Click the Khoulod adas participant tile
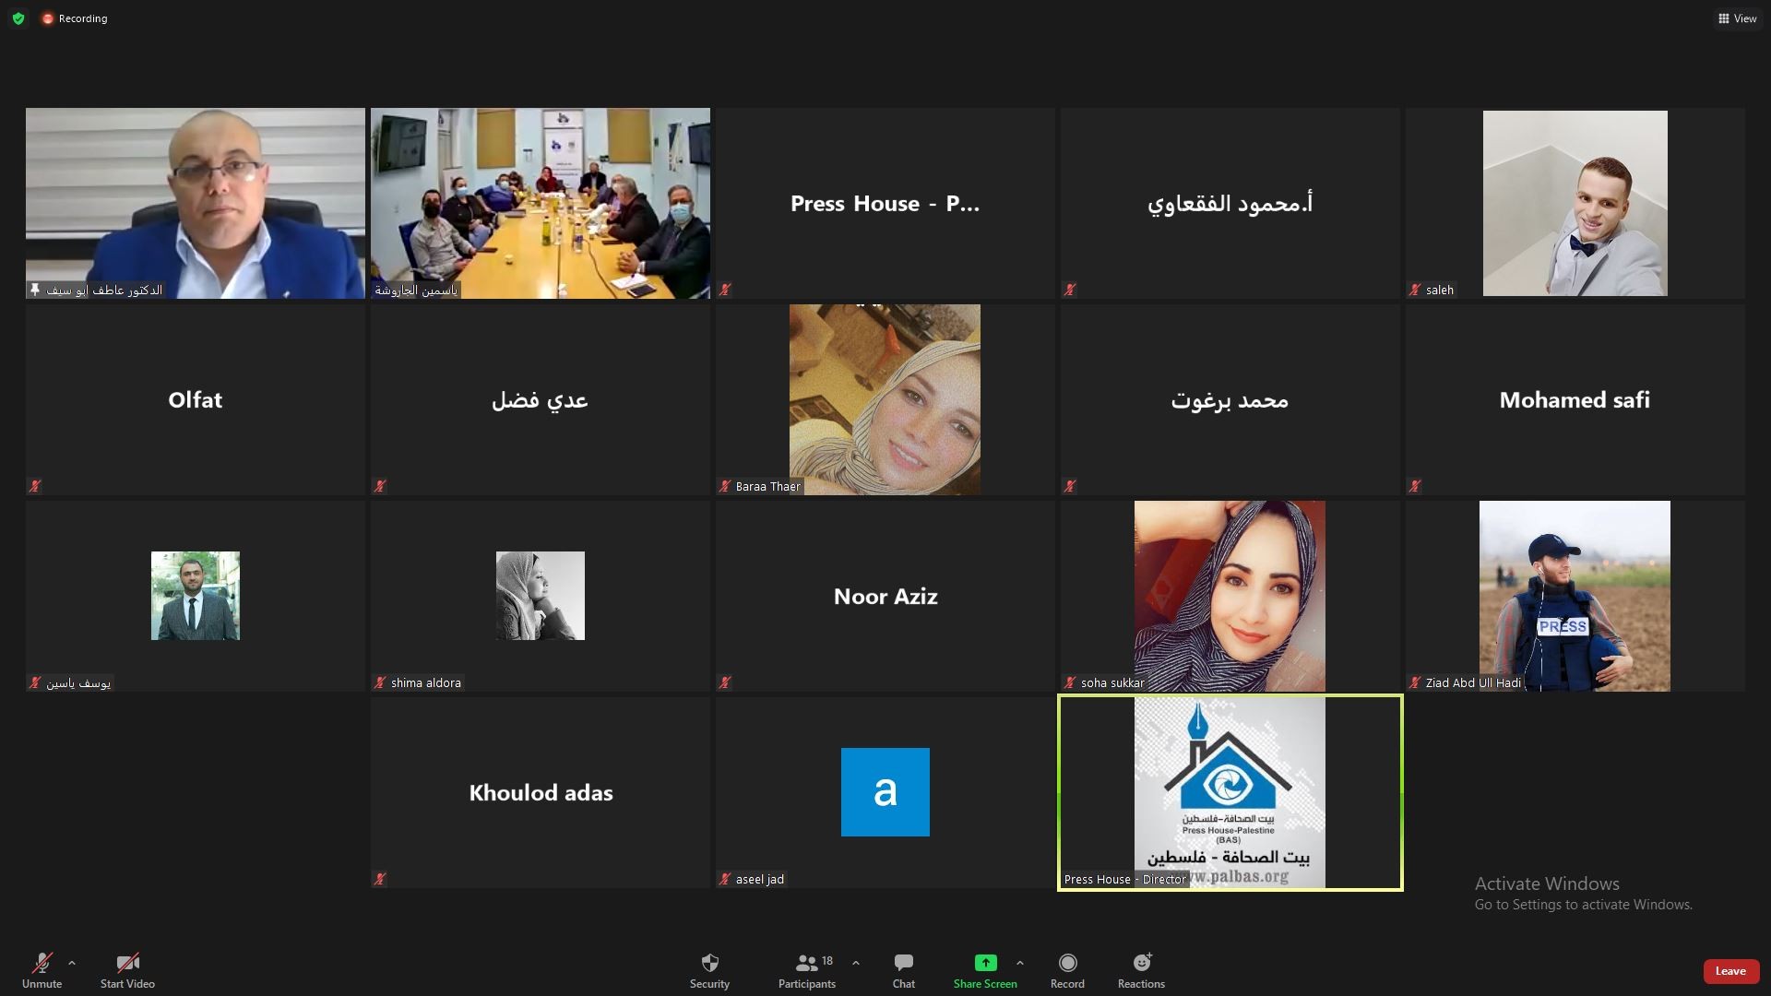This screenshot has width=1771, height=996. pos(541,793)
